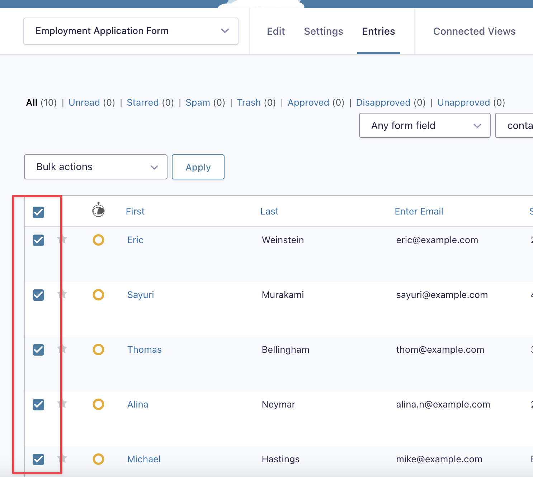The height and width of the screenshot is (477, 533).
Task: Uncheck the checkbox for Alina's entry
Action: 38,405
